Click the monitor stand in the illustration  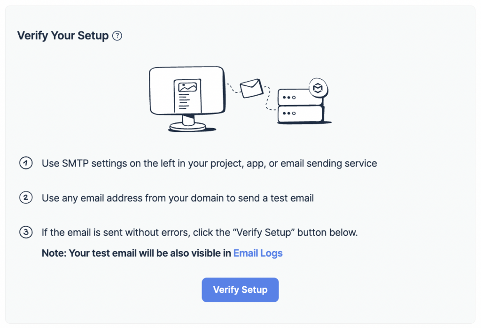pos(187,124)
